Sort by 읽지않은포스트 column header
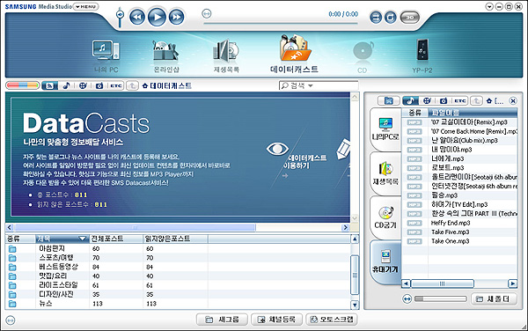 [x=175, y=239]
